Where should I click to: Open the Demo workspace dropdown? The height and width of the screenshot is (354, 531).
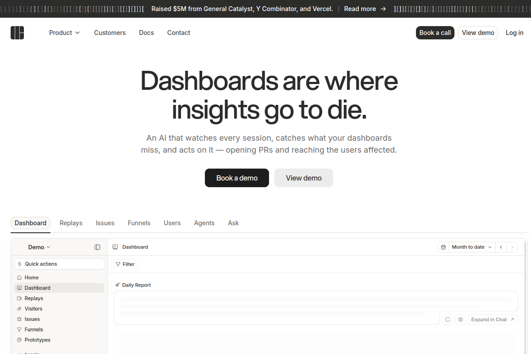(x=39, y=247)
